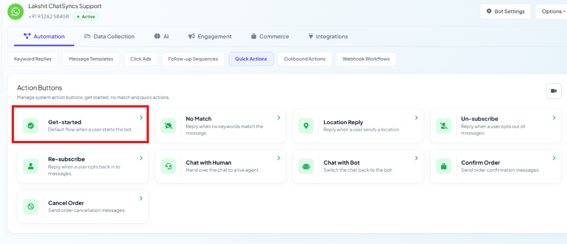Open the No Match card chevron
Screen dimensions: 567x244
pyautogui.click(x=279, y=118)
